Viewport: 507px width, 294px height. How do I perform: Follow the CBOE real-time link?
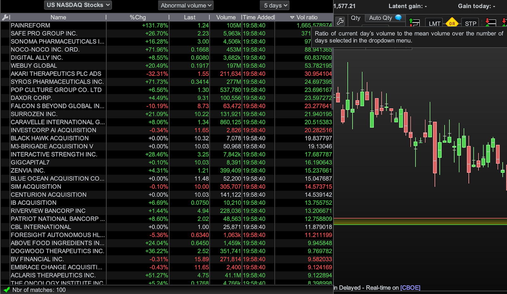coord(410,288)
